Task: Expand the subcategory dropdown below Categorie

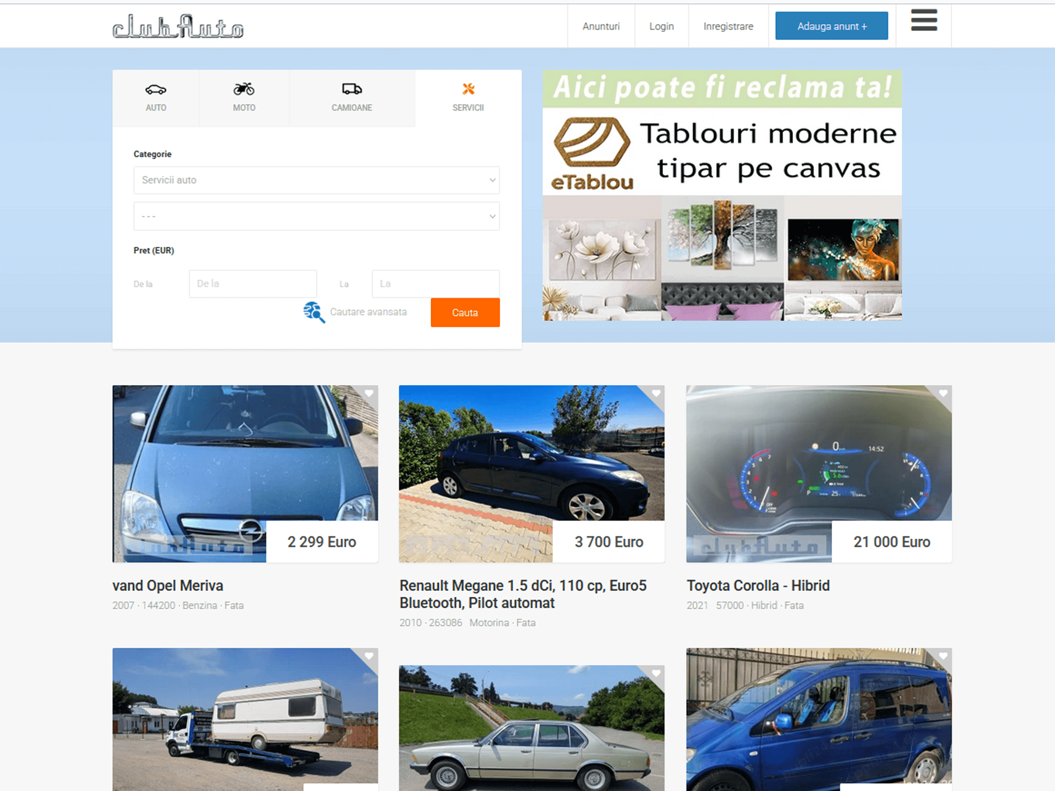Action: 316,216
